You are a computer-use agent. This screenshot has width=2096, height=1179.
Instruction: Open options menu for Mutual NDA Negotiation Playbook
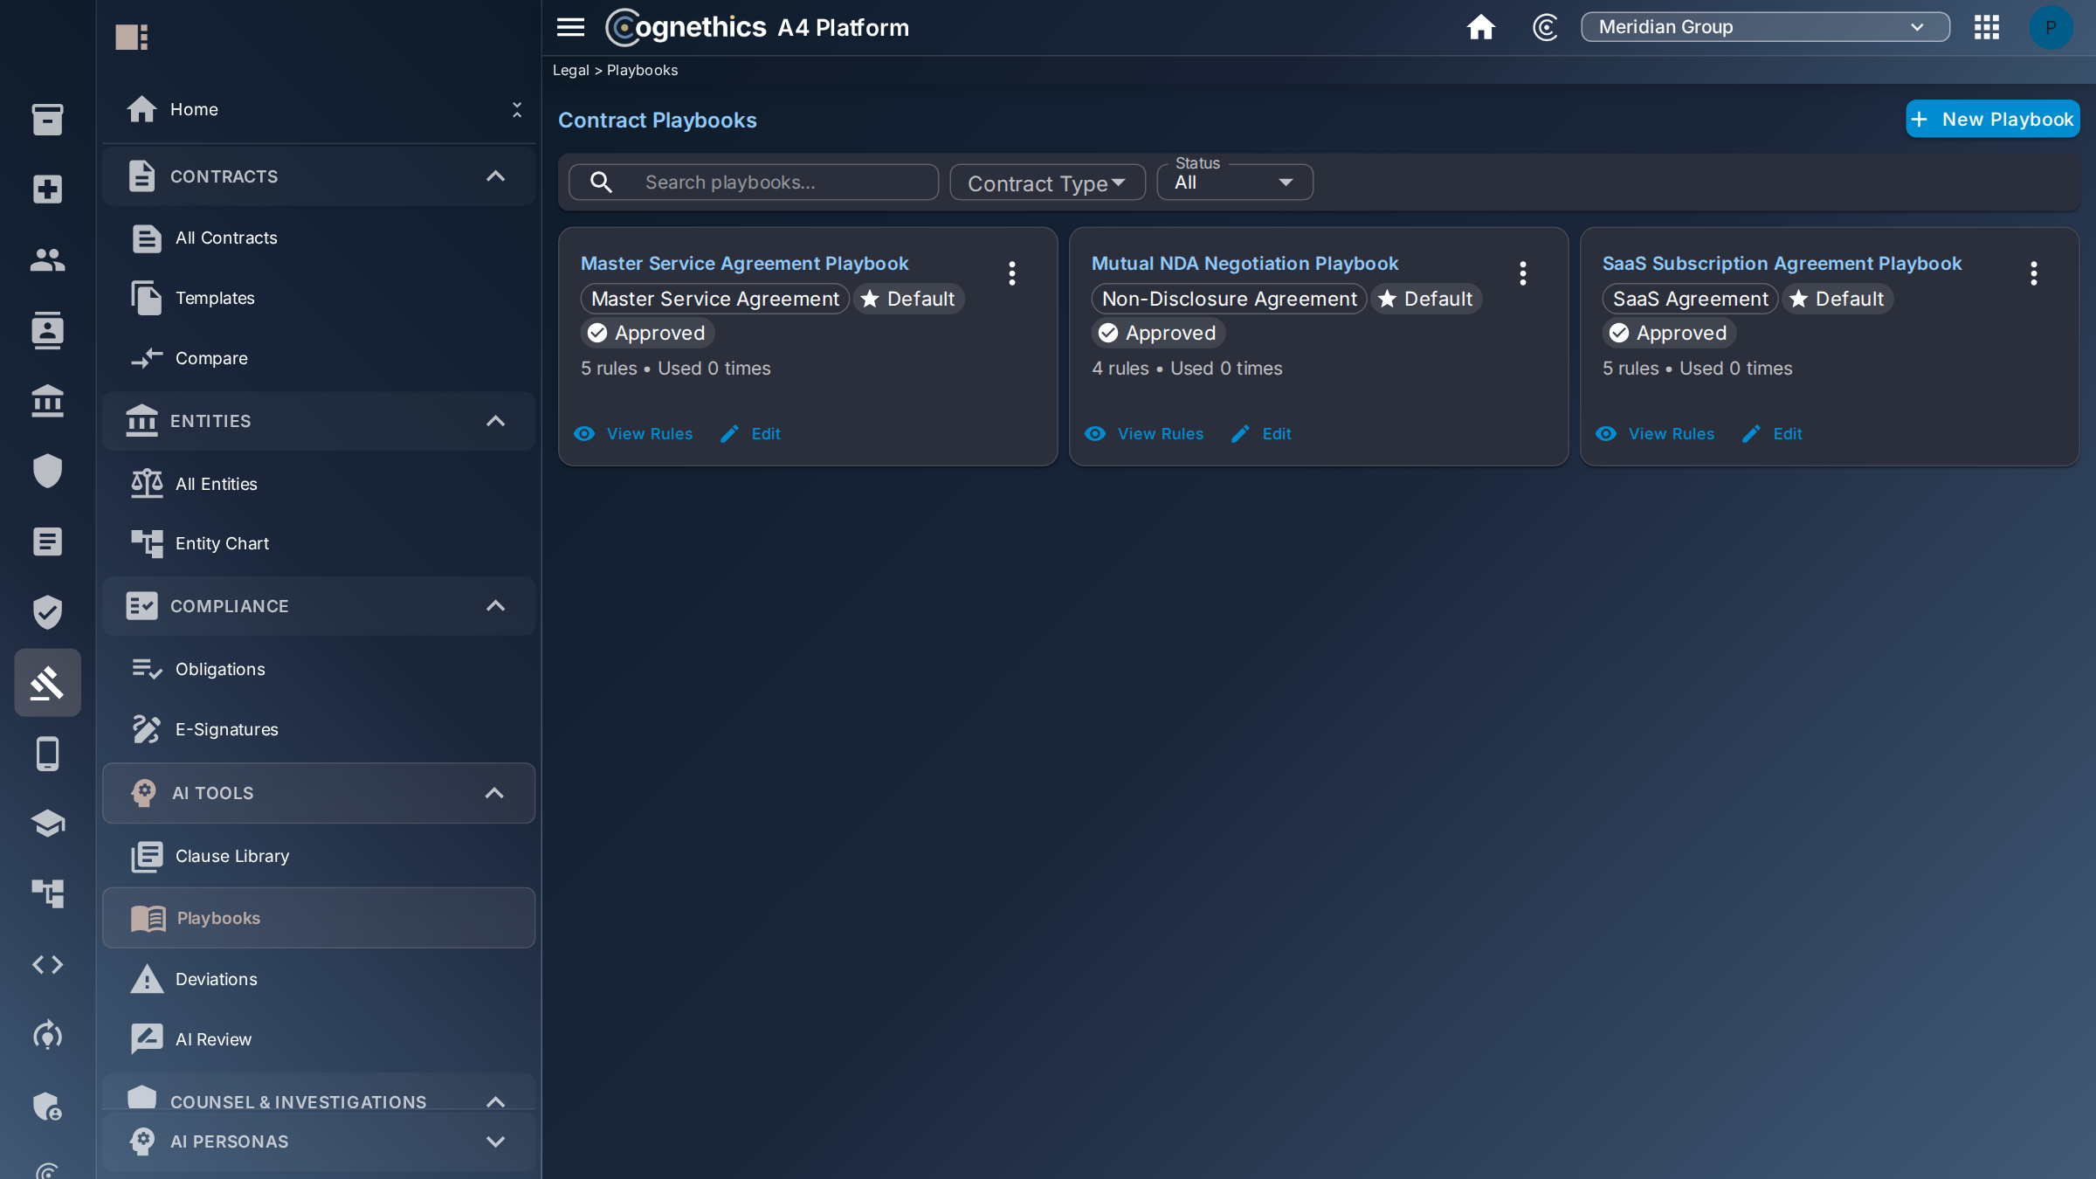(1523, 273)
